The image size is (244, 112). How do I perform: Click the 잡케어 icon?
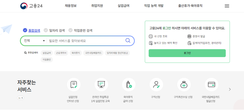189,43
